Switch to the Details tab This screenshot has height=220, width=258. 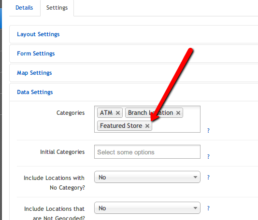[24, 8]
